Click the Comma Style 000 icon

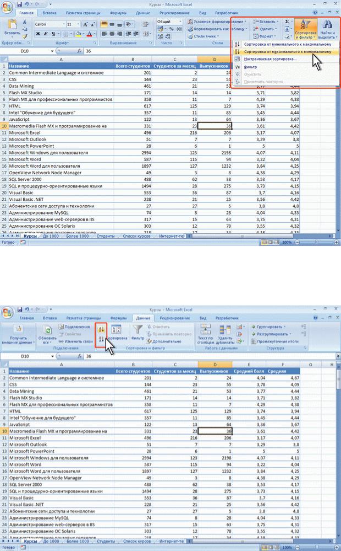(179, 29)
